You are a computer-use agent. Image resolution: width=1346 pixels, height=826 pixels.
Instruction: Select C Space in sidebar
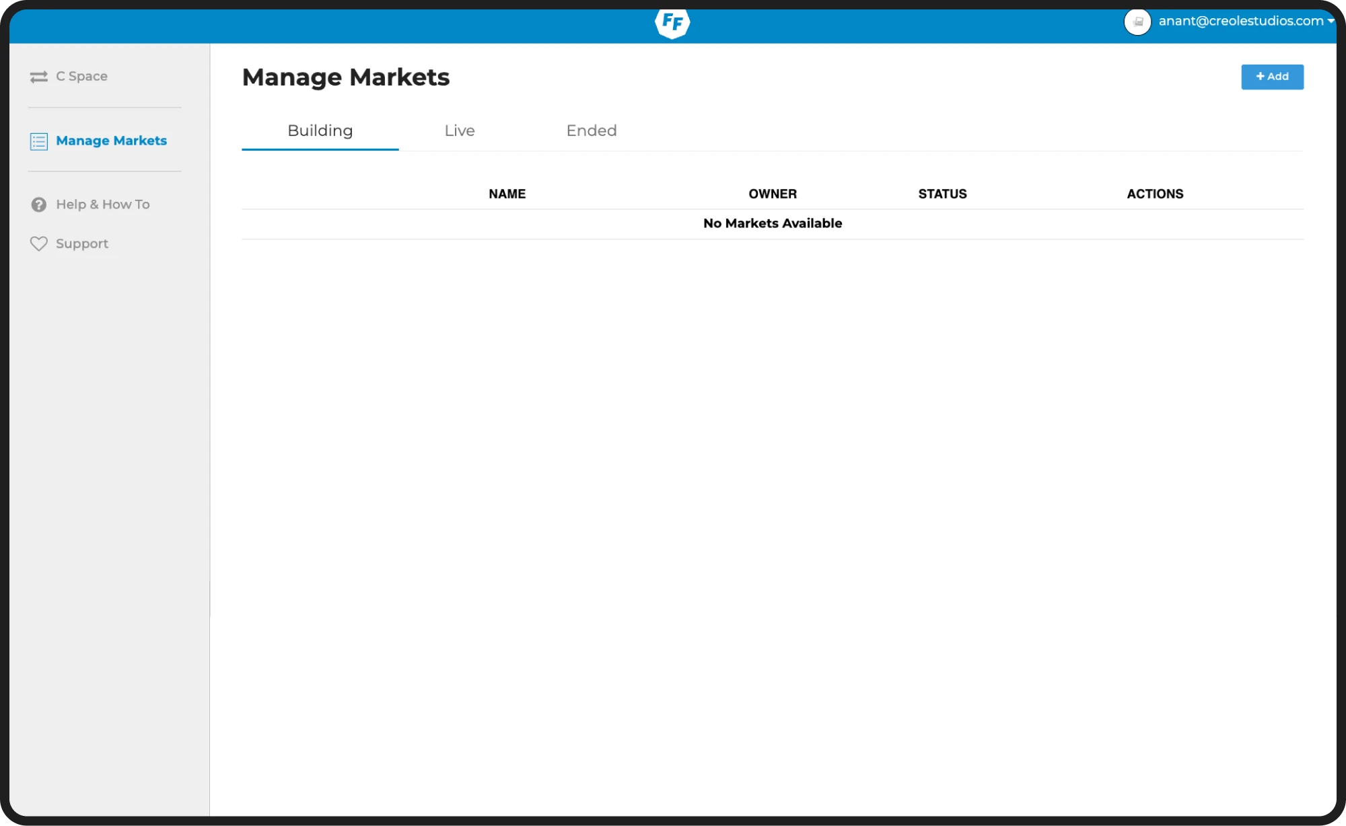pos(81,76)
